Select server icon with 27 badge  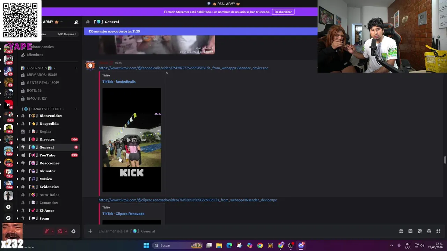8,71
